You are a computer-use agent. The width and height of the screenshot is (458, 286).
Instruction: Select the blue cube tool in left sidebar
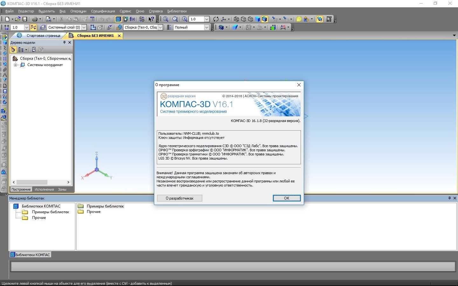[x=4, y=43]
